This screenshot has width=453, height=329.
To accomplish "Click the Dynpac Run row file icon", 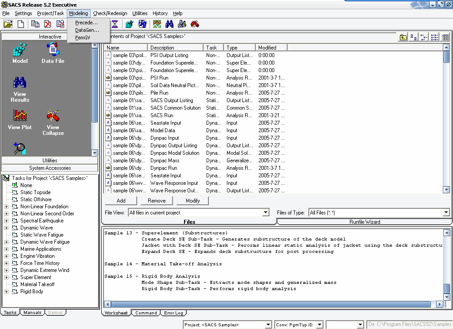I will click(x=108, y=168).
